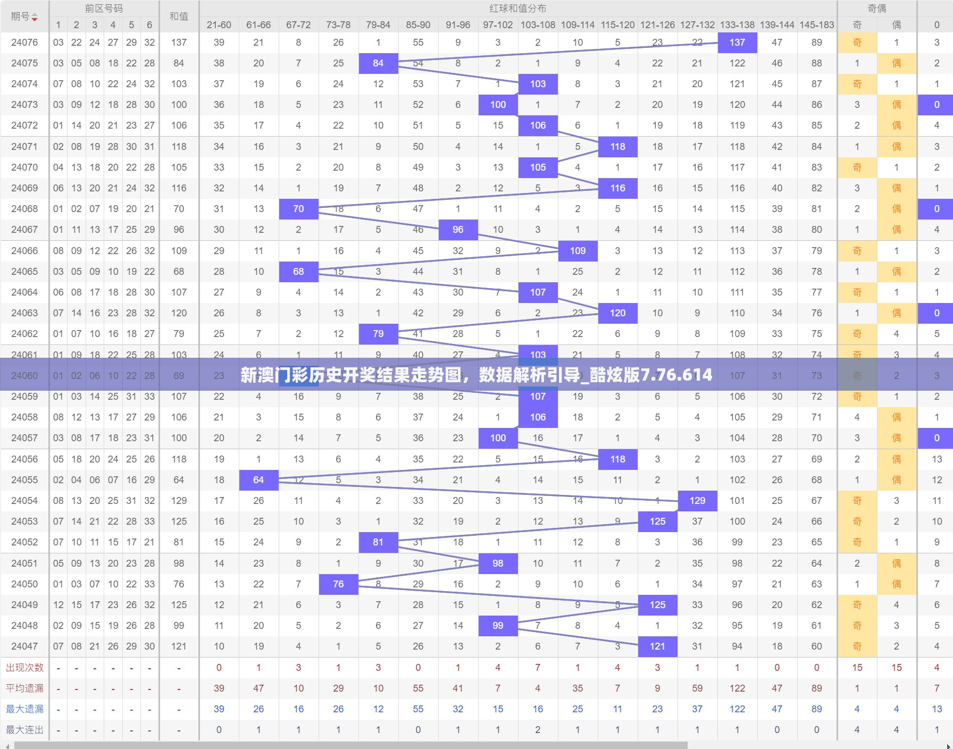Click the 最大连出 row label
Screen dimensions: 953x749
[24, 730]
